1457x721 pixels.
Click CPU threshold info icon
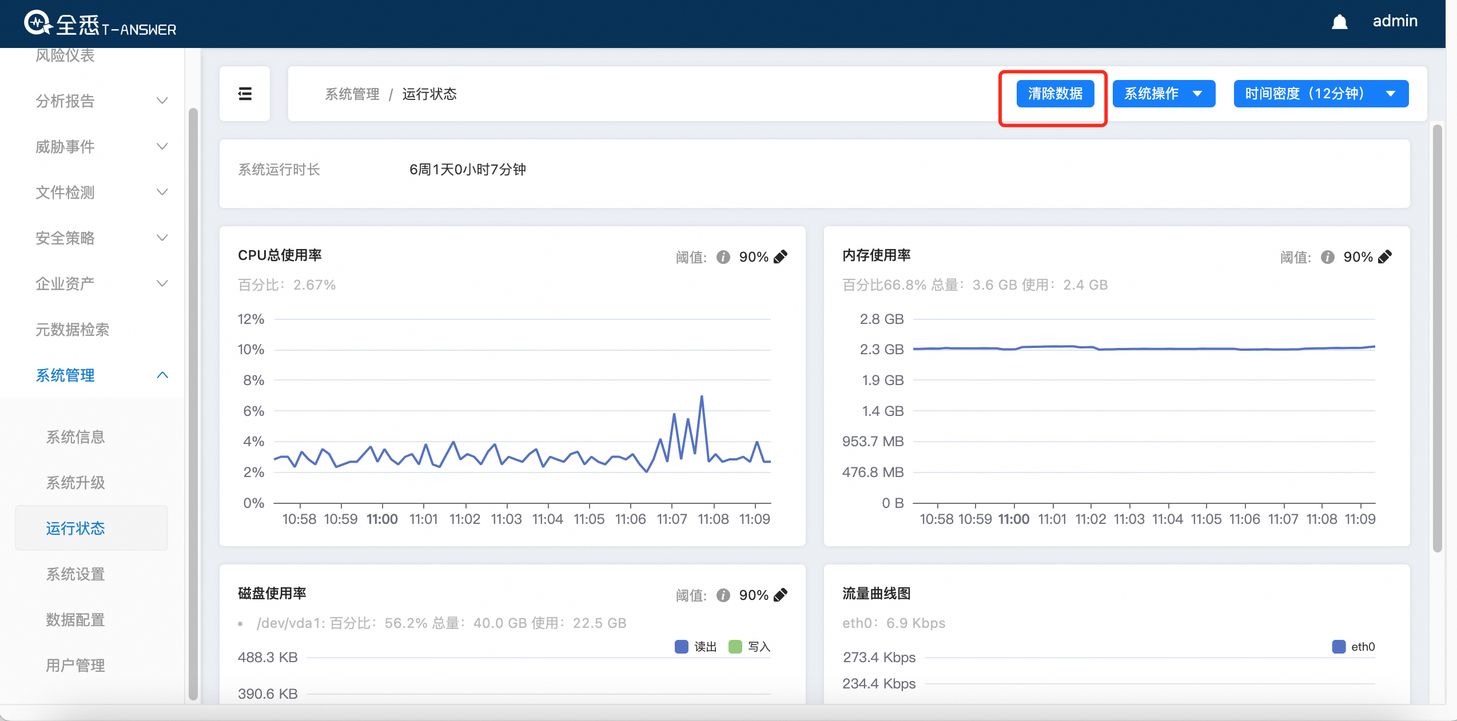pos(723,257)
